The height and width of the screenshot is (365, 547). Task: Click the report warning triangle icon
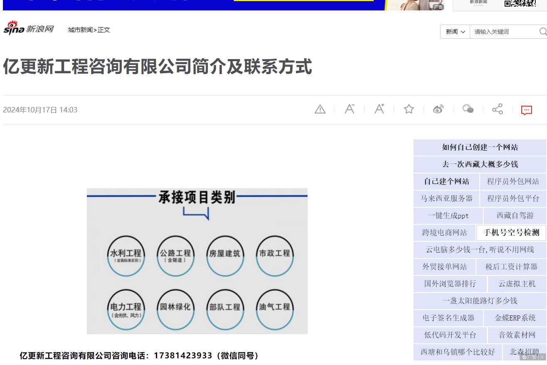click(x=320, y=109)
